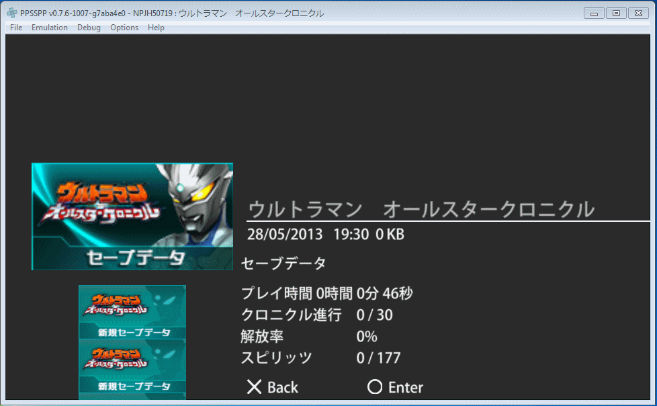Screen dimensions: 657x406
Task: Click the play time line プレイ時間 0時間 0分 46秒
Action: (x=327, y=294)
